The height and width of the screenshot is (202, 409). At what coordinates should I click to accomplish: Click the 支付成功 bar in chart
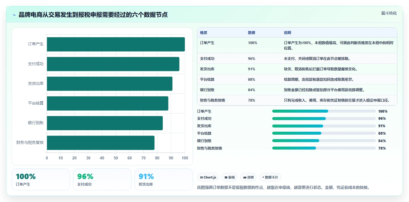(x=113, y=64)
